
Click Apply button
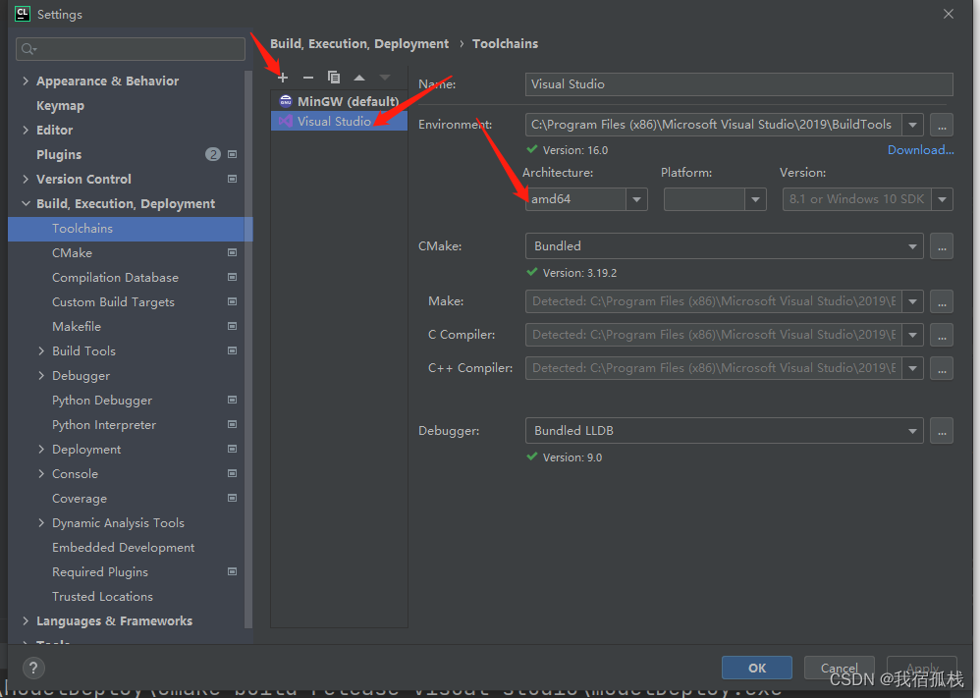click(922, 668)
